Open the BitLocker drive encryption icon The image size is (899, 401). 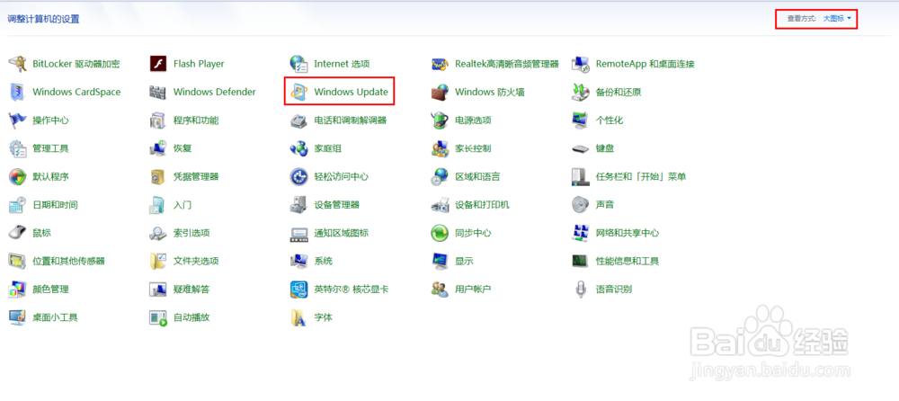click(18, 64)
